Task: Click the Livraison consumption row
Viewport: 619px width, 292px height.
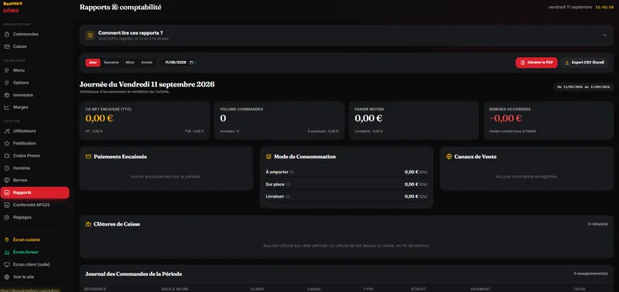Action: tap(347, 196)
